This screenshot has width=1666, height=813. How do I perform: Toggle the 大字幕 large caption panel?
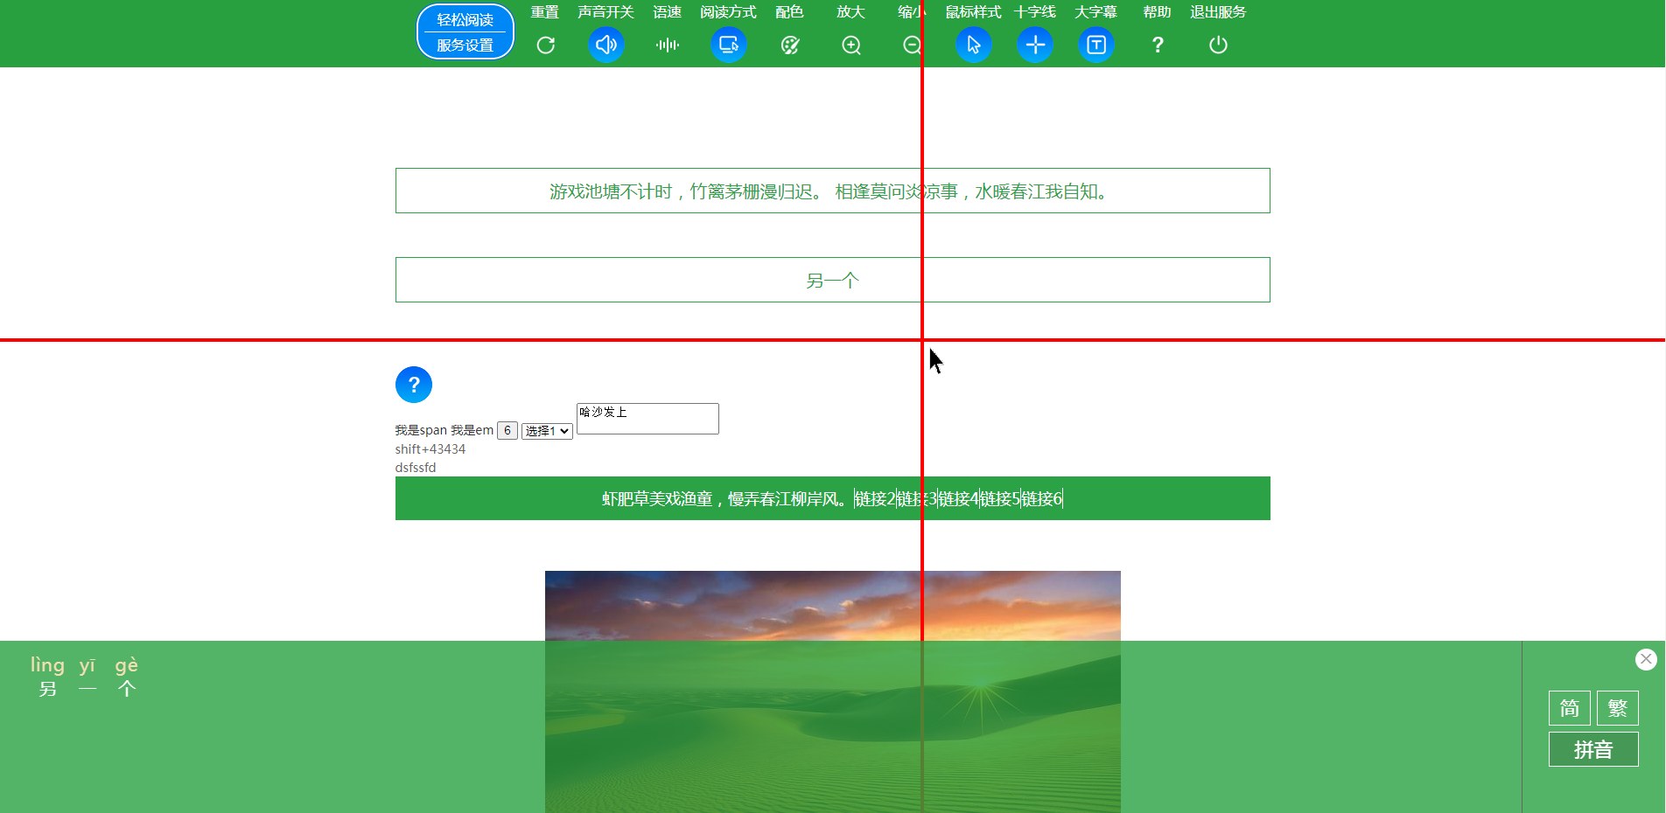point(1096,45)
